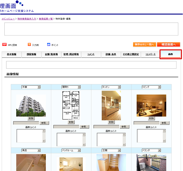183x171 pixels.
Task: Click the 画像情報 section heading
Action: [x=13, y=74]
